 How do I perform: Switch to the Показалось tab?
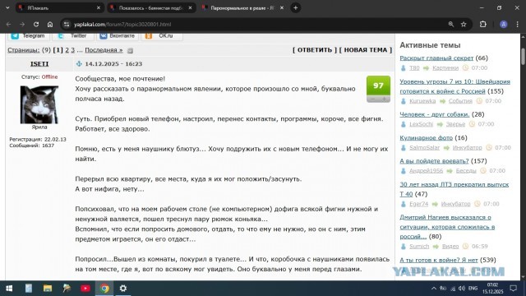point(151,7)
